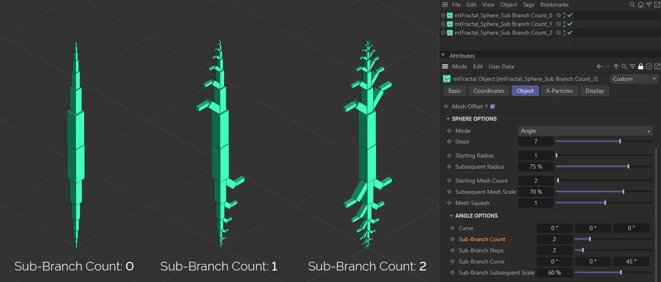Close the Attributes panel with the X
The height and width of the screenshot is (282, 661).
coord(443,54)
